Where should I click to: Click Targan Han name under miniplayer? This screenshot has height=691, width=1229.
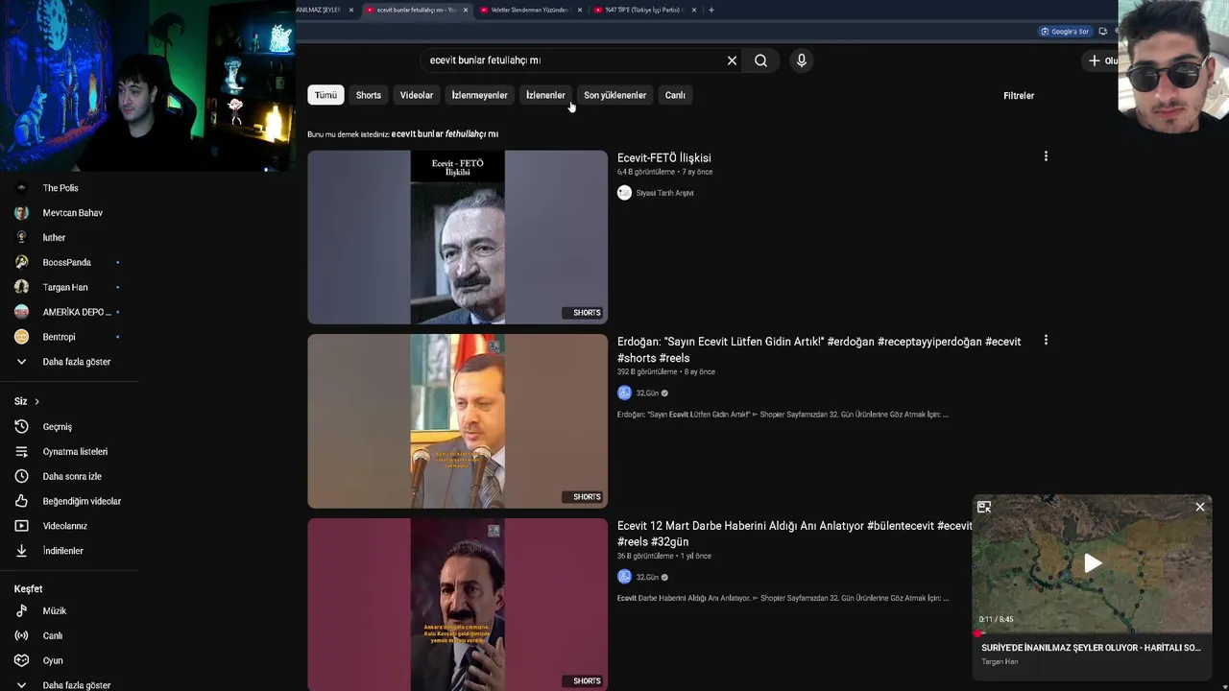coord(1000,661)
